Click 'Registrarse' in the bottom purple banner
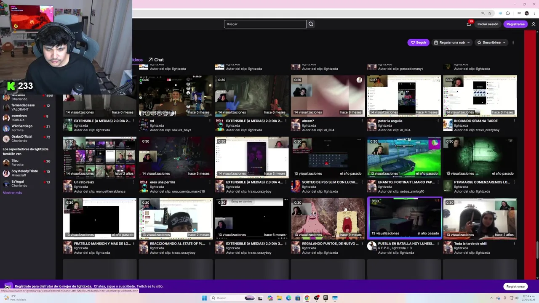This screenshot has width=539, height=303. pos(515,287)
